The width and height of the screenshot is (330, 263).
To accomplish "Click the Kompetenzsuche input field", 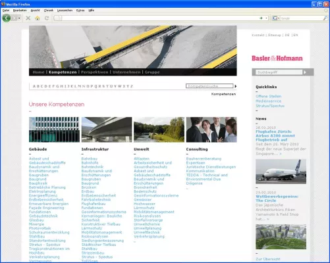I will point(209,86).
